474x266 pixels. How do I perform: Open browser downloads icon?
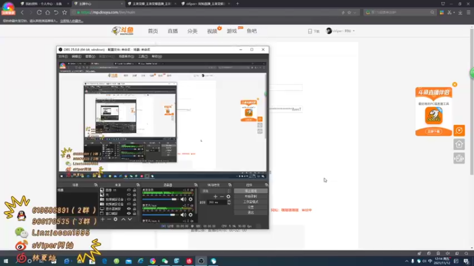pyautogui.click(x=460, y=12)
